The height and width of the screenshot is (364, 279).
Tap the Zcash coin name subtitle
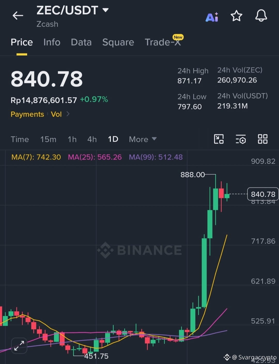[47, 24]
